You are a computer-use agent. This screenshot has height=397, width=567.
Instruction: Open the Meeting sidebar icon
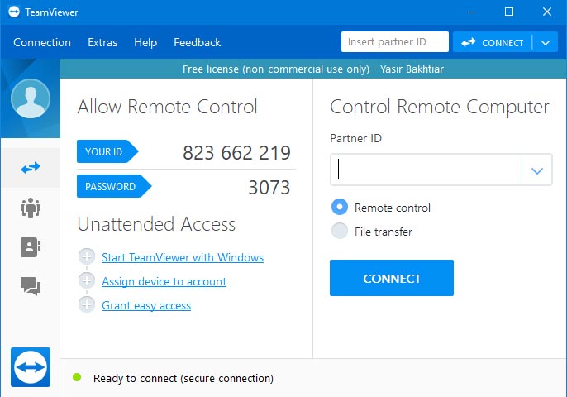coord(31,208)
